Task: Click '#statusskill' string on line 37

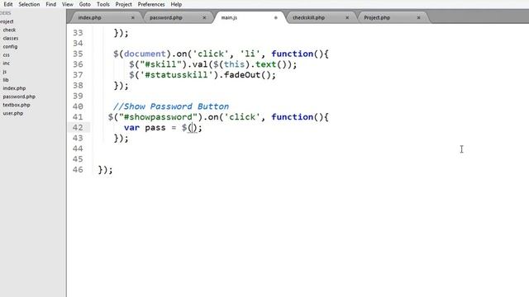Action: (x=176, y=75)
